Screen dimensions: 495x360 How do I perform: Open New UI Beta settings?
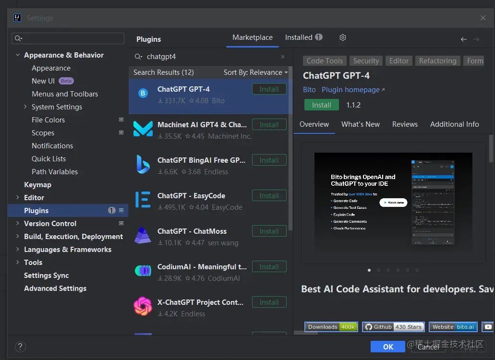[53, 81]
